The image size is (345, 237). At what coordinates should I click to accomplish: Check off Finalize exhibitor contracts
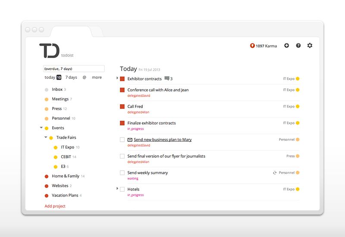pyautogui.click(x=122, y=123)
